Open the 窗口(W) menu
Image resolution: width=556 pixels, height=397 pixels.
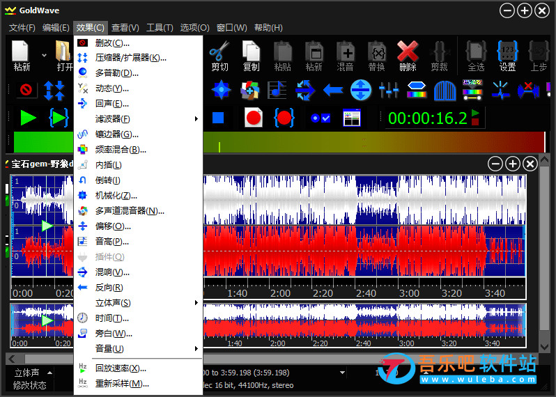(x=231, y=28)
